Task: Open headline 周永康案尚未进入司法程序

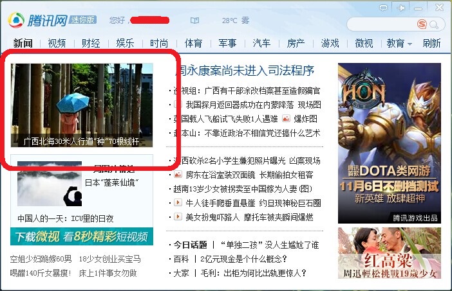Action: coord(245,70)
